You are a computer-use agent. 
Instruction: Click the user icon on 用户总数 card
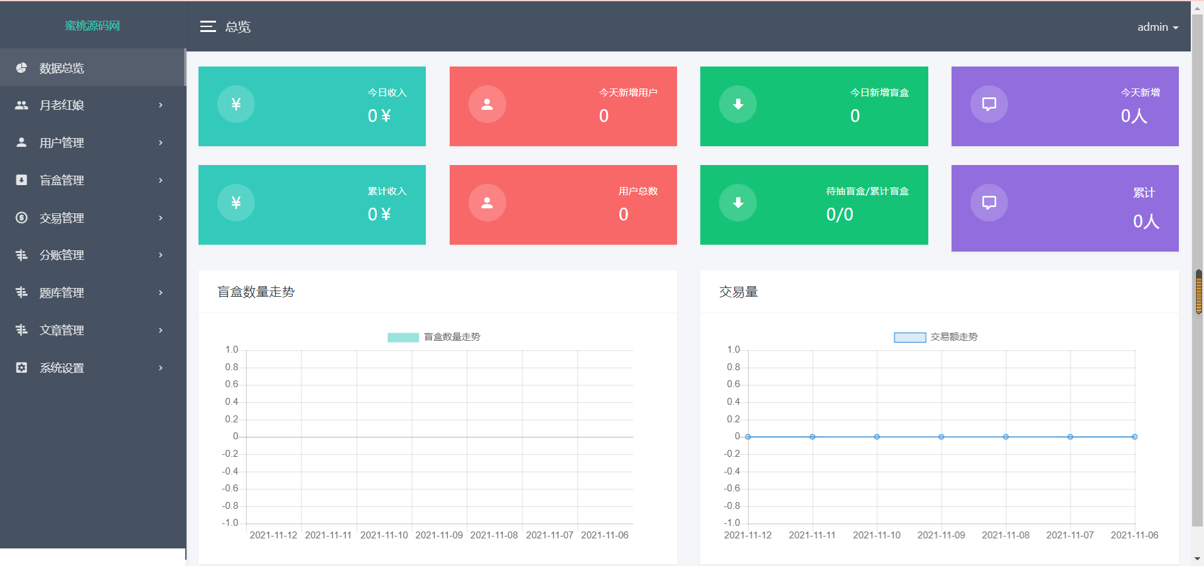(x=487, y=203)
